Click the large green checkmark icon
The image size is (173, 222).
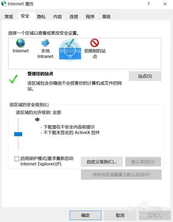(13, 79)
